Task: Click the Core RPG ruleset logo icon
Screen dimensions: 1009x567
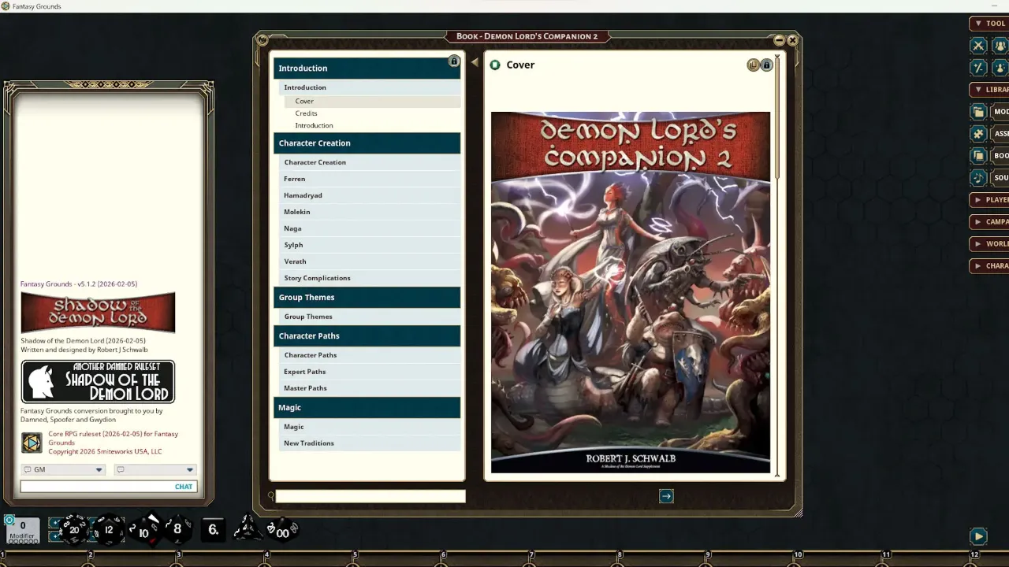Action: (32, 443)
